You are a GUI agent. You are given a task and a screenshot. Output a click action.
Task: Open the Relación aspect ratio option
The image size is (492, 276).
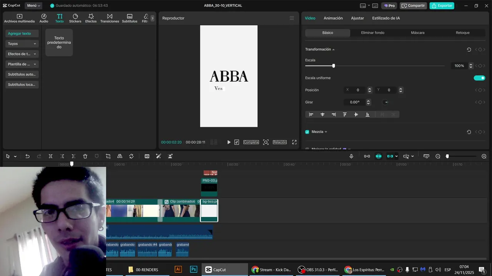pyautogui.click(x=280, y=142)
